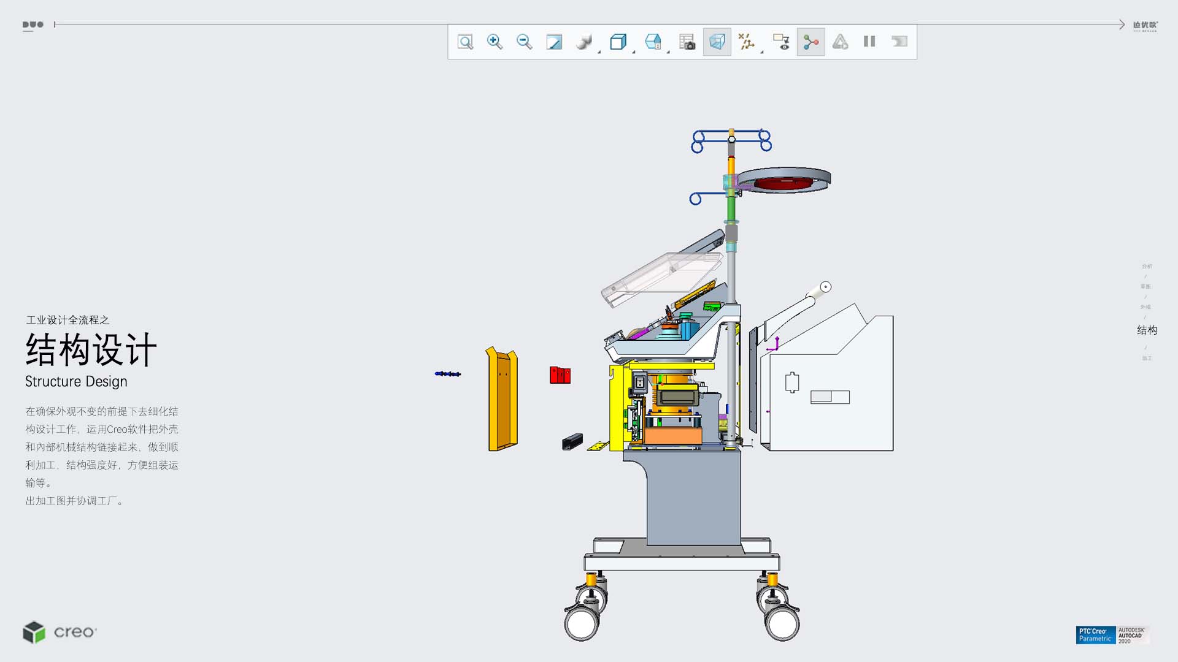Viewport: 1178px width, 662px height.
Task: Click the annotation display eye icon
Action: [781, 42]
